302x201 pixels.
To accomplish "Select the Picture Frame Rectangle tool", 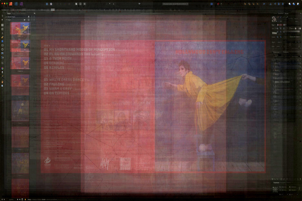I will [x=2, y=45].
